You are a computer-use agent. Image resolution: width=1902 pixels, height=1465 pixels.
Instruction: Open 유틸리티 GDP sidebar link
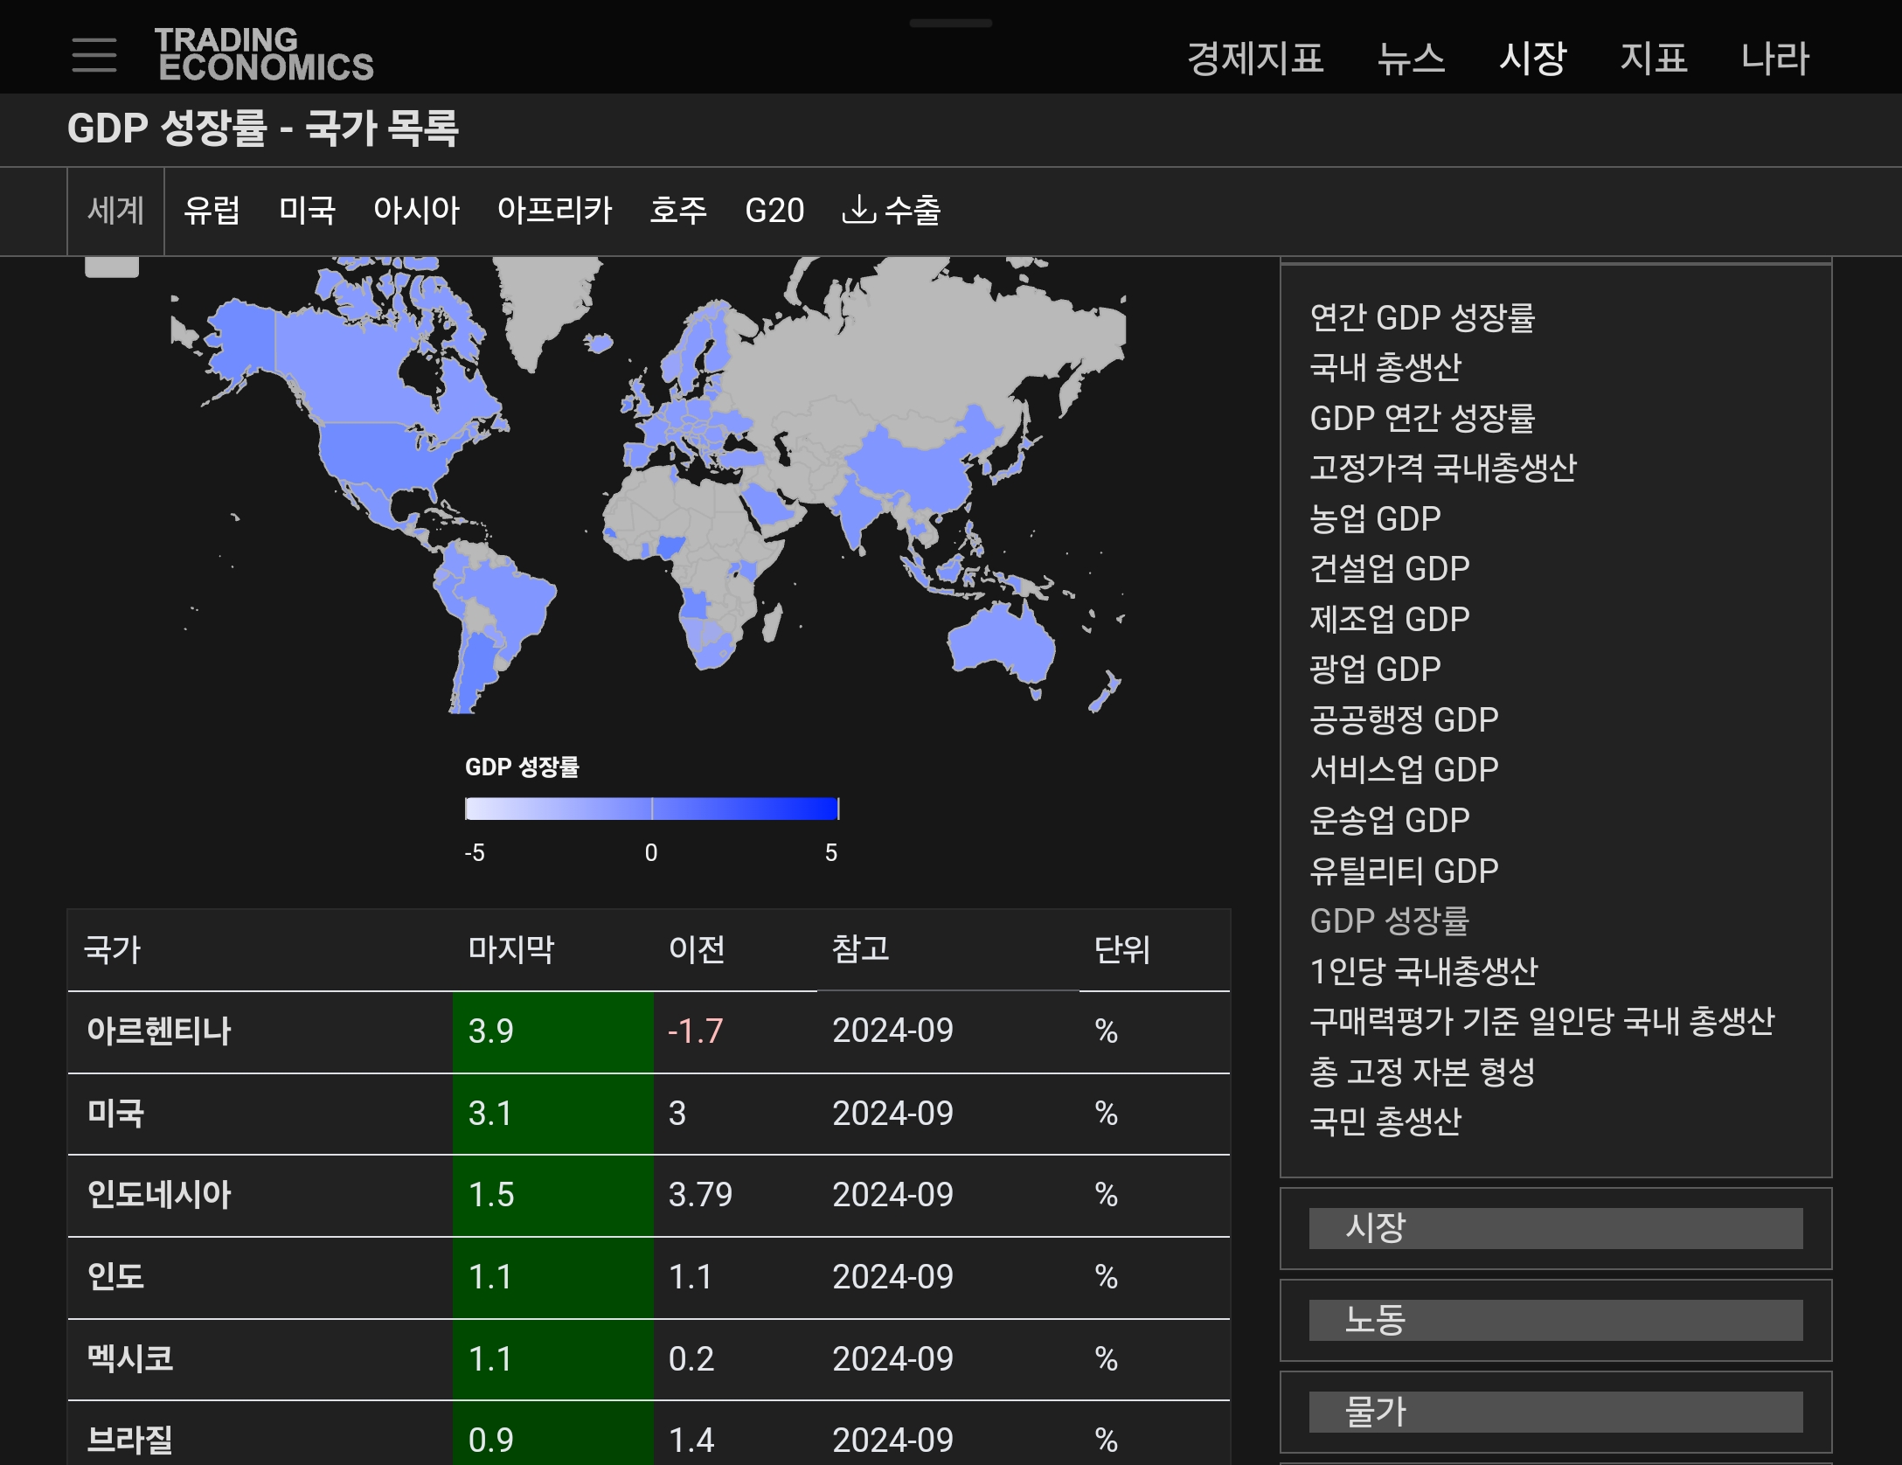[1404, 871]
